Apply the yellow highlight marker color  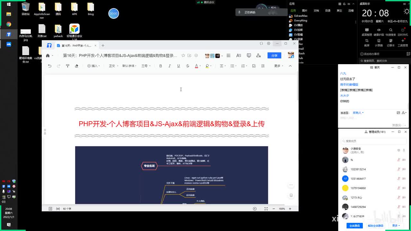tap(207, 66)
